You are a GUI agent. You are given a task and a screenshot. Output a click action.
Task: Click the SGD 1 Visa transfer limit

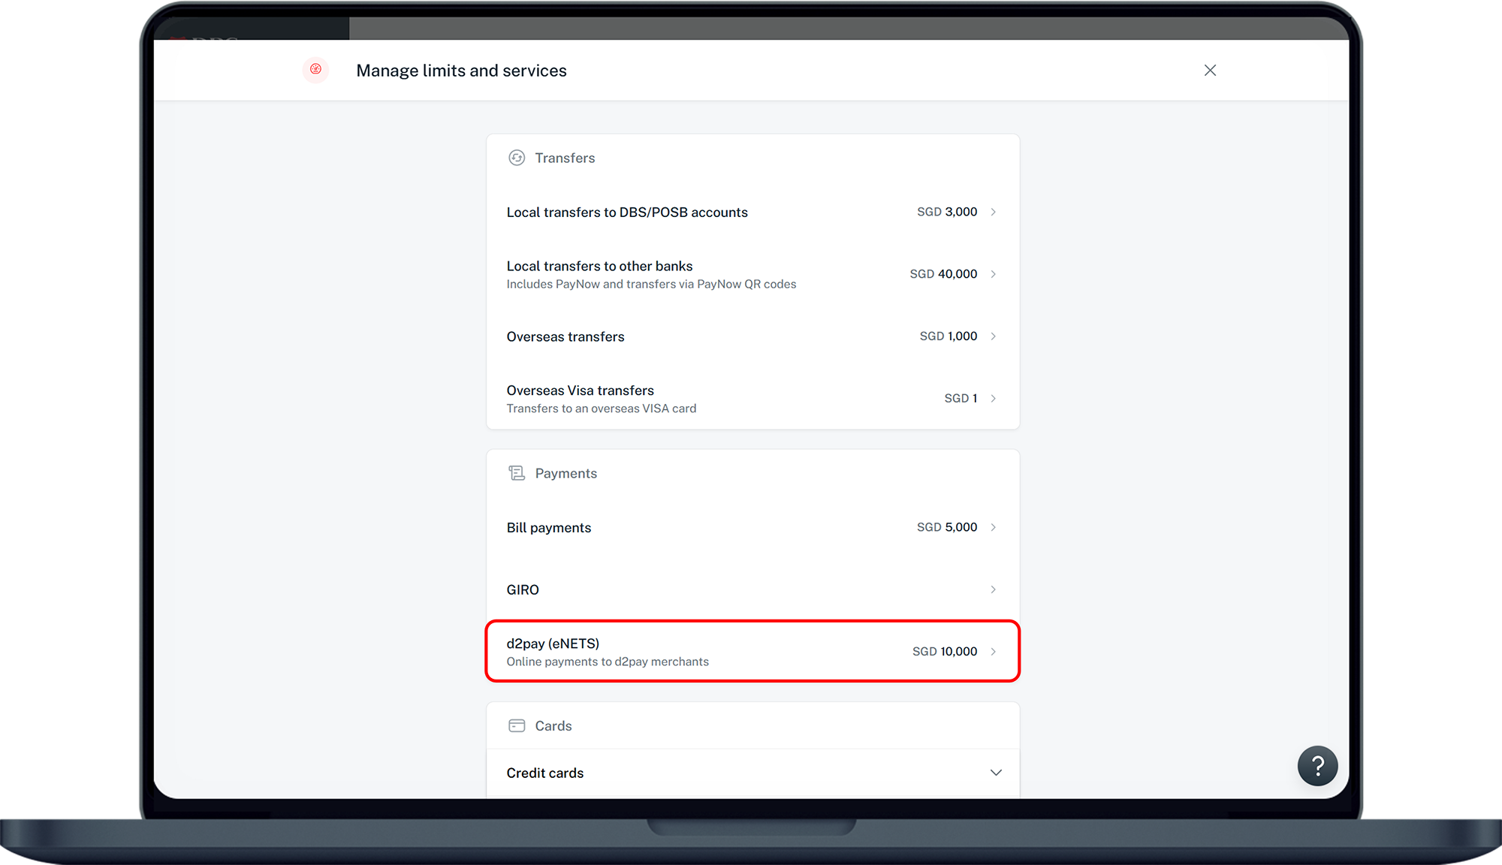click(961, 399)
